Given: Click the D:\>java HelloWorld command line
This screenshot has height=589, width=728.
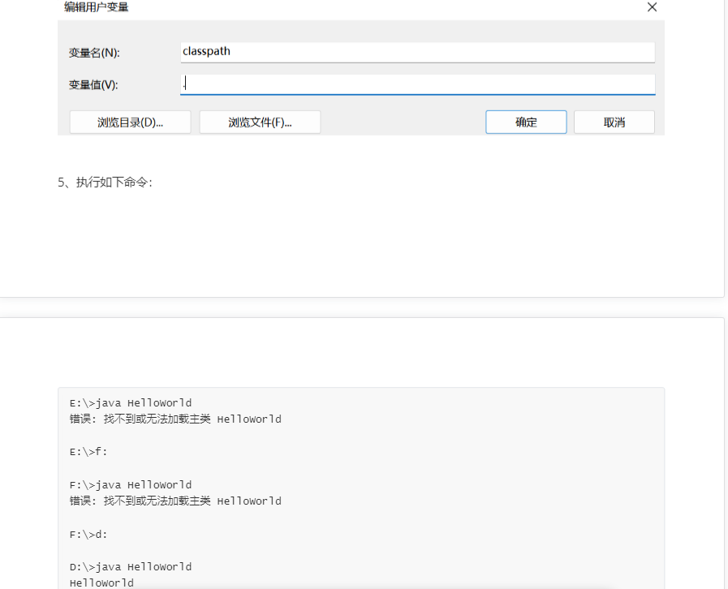Looking at the screenshot, I should tap(131, 566).
